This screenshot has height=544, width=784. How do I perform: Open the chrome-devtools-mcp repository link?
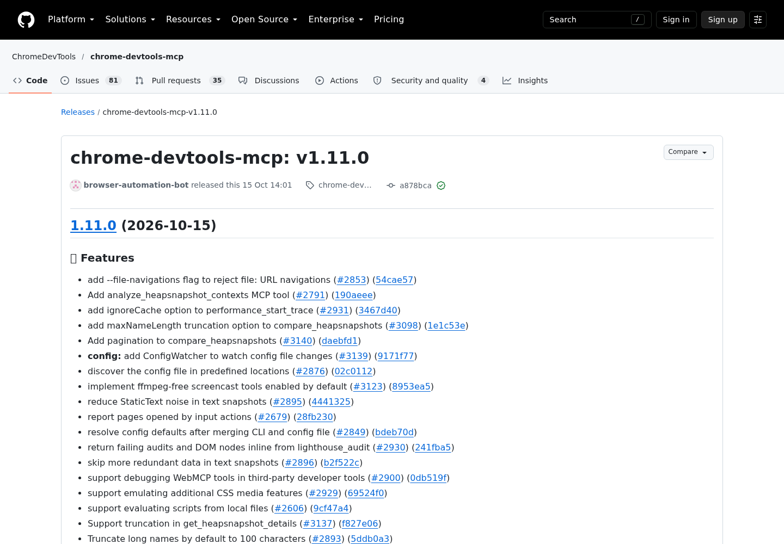point(137,57)
